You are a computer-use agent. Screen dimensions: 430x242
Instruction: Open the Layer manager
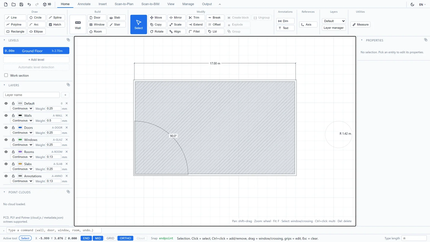[x=334, y=28]
